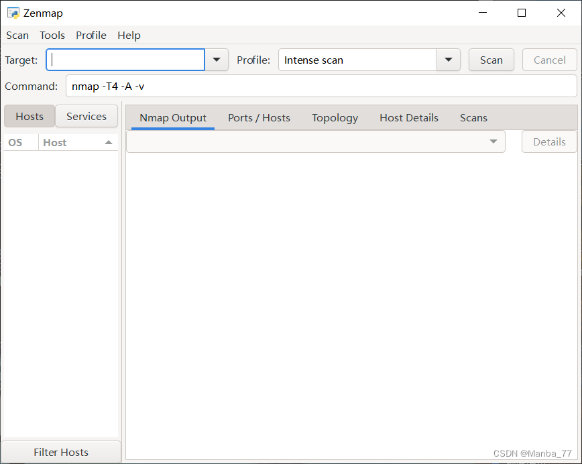Click the Zenmap application icon in title bar
The width and height of the screenshot is (582, 464).
[13, 13]
